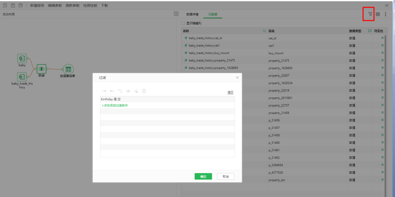Enable the 显示隐藏列 checkbox
Screen dimensions: 395x197
[183, 23]
